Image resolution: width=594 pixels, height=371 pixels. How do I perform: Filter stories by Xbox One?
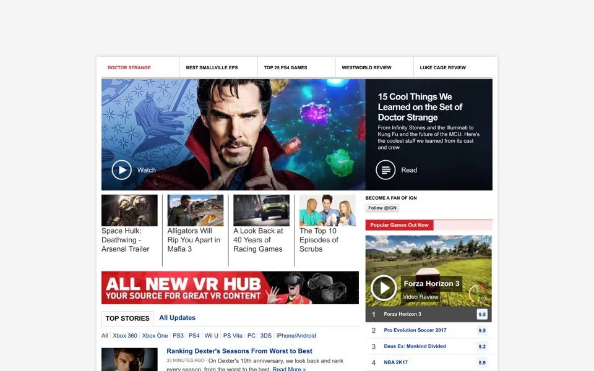coord(155,335)
